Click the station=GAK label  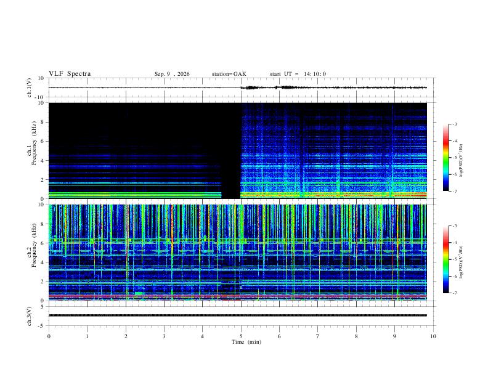click(x=229, y=74)
